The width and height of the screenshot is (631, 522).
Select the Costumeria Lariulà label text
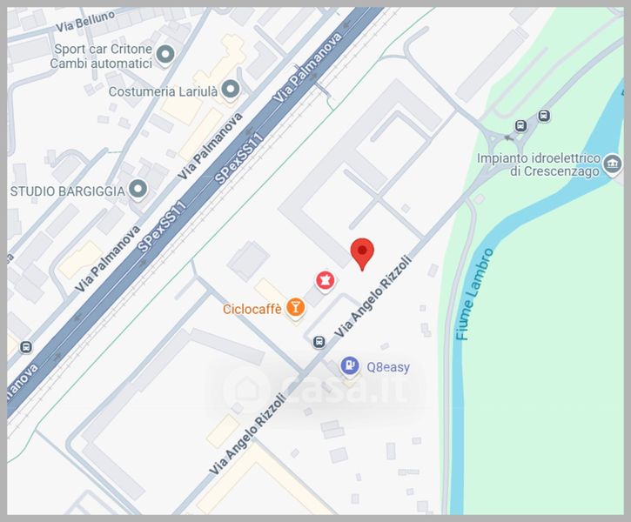(x=163, y=91)
